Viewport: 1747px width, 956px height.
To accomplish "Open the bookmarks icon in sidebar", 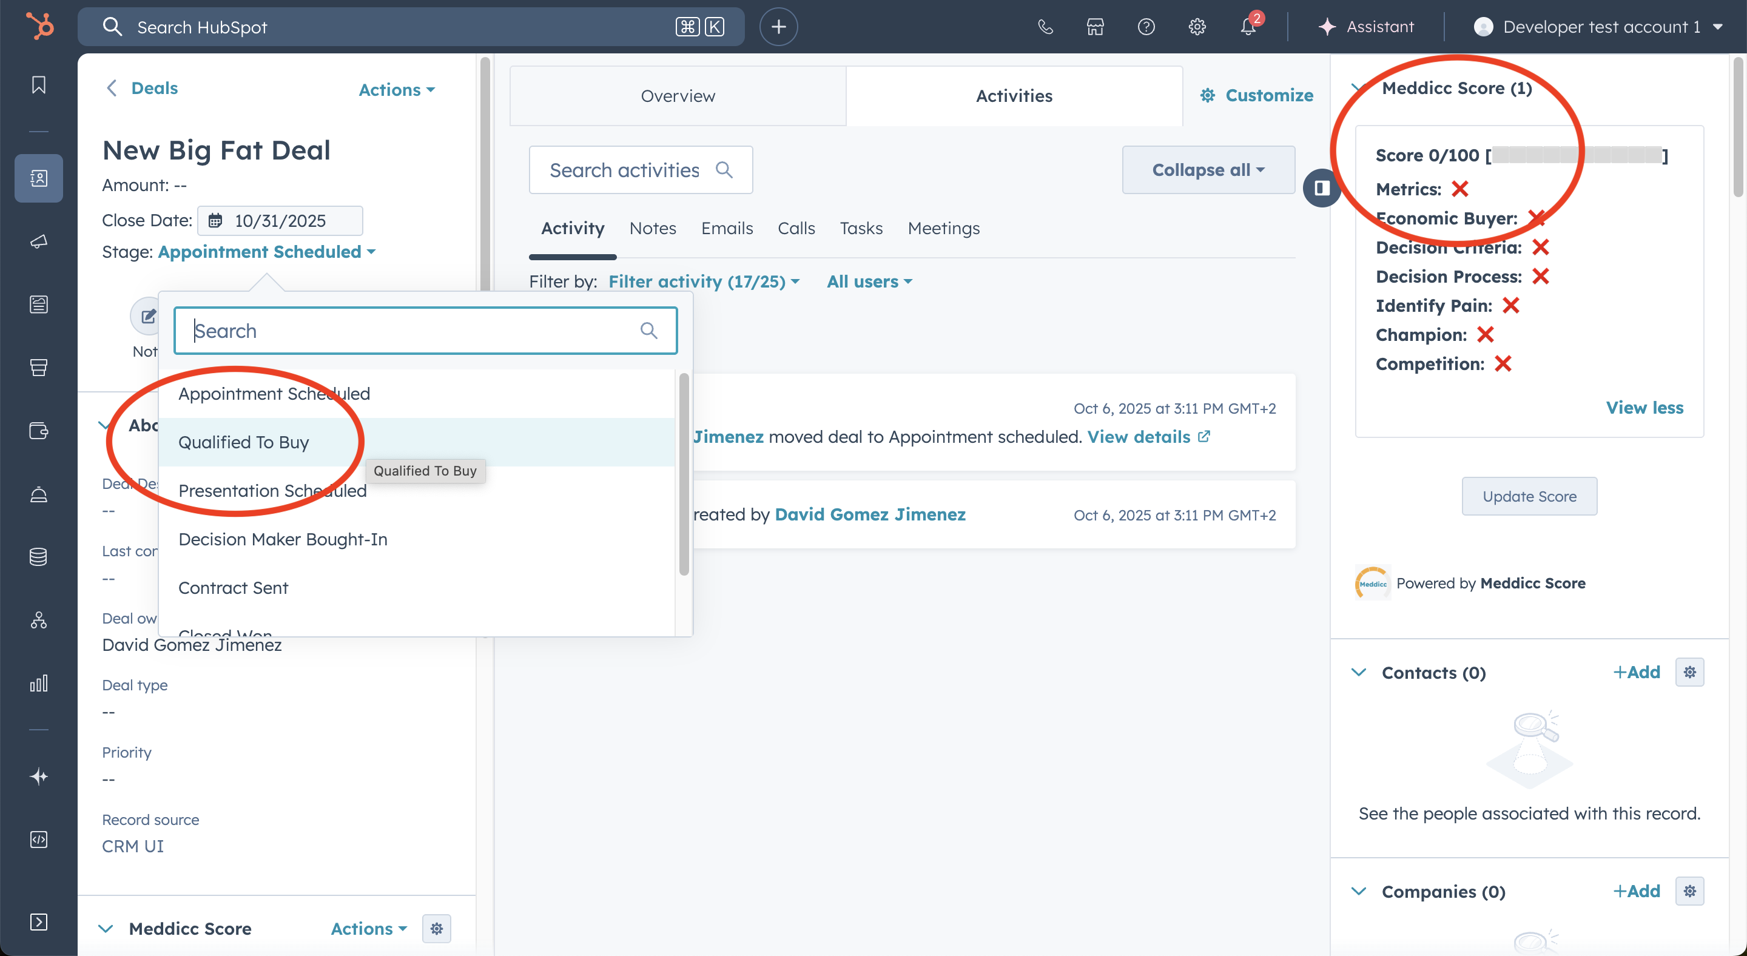I will click(39, 85).
